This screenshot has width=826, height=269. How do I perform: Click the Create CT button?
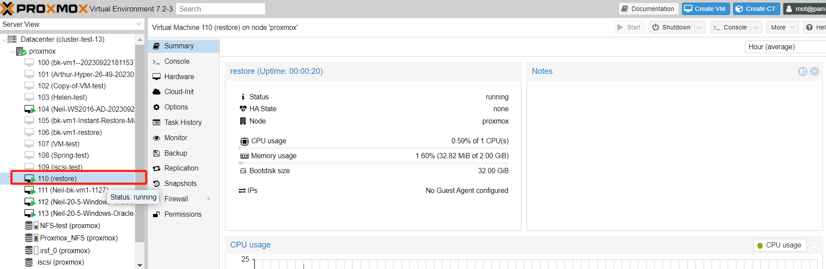pyautogui.click(x=756, y=9)
